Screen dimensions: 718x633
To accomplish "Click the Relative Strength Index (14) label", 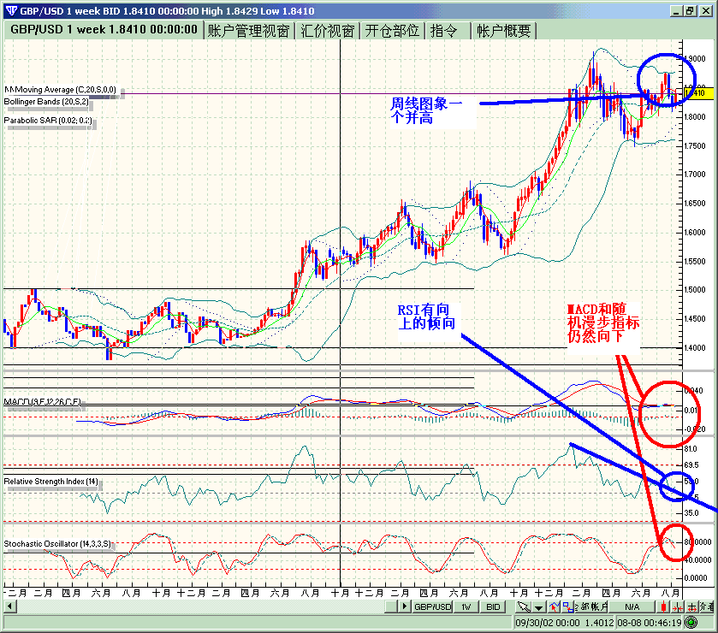I will [50, 482].
